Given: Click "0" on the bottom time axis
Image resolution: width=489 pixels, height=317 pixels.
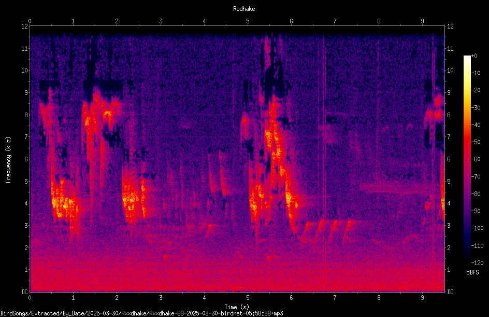Looking at the screenshot, I should (30, 298).
